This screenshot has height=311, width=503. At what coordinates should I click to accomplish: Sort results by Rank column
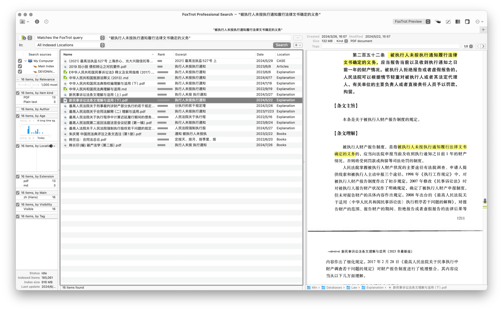pyautogui.click(x=164, y=54)
